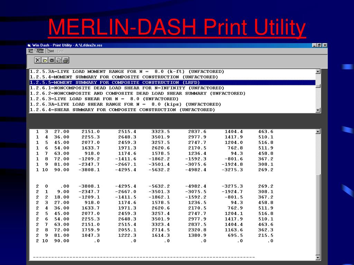The image size is (354, 265).
Task: Restore the Win Dash window size
Action: coord(319,45)
